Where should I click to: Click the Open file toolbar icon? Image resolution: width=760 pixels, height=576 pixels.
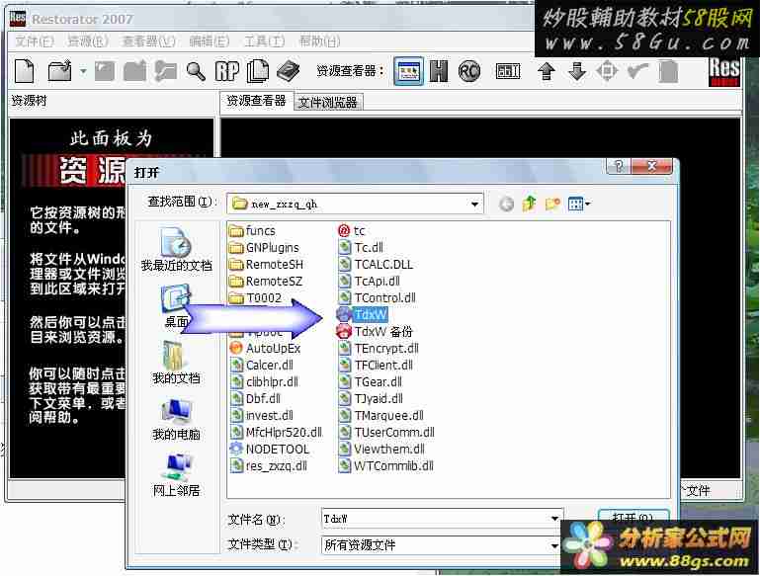pyautogui.click(x=60, y=72)
